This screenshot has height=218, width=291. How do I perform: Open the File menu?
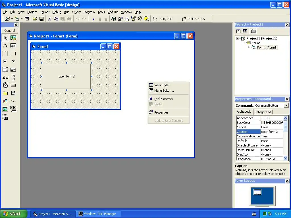pos(5,12)
